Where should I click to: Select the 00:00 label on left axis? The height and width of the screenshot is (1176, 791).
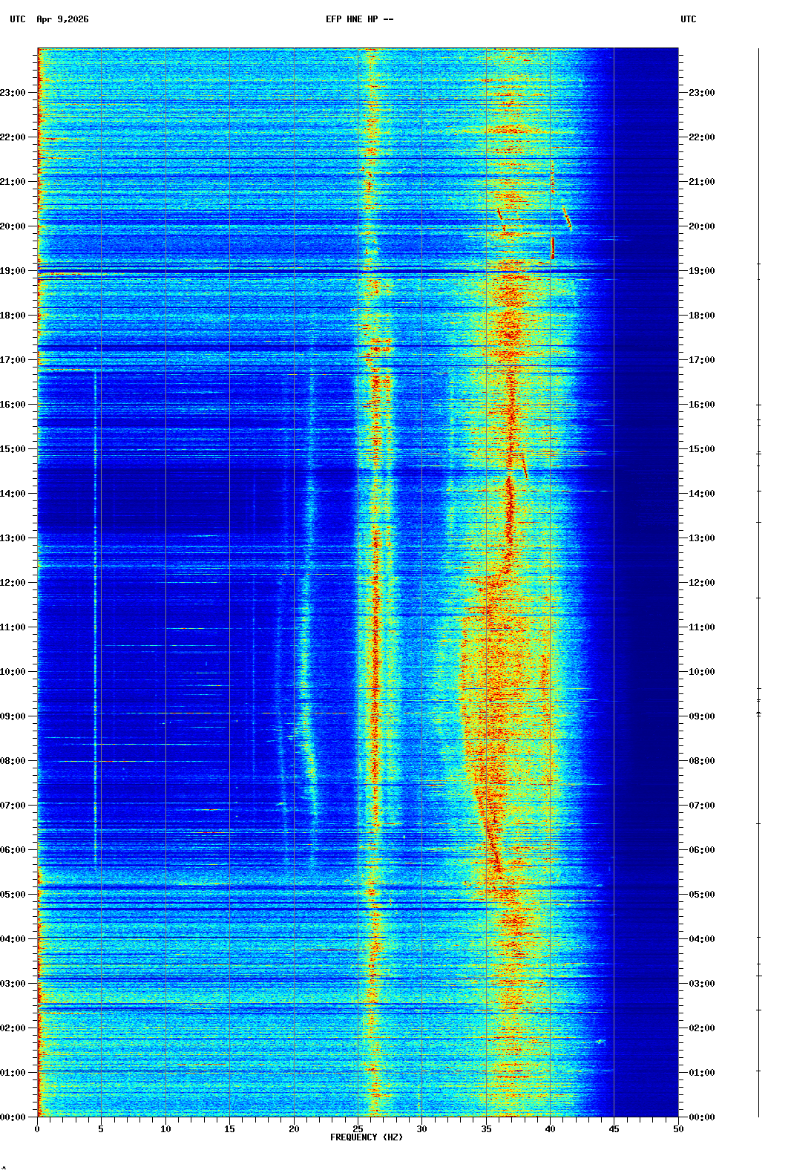(x=13, y=1117)
